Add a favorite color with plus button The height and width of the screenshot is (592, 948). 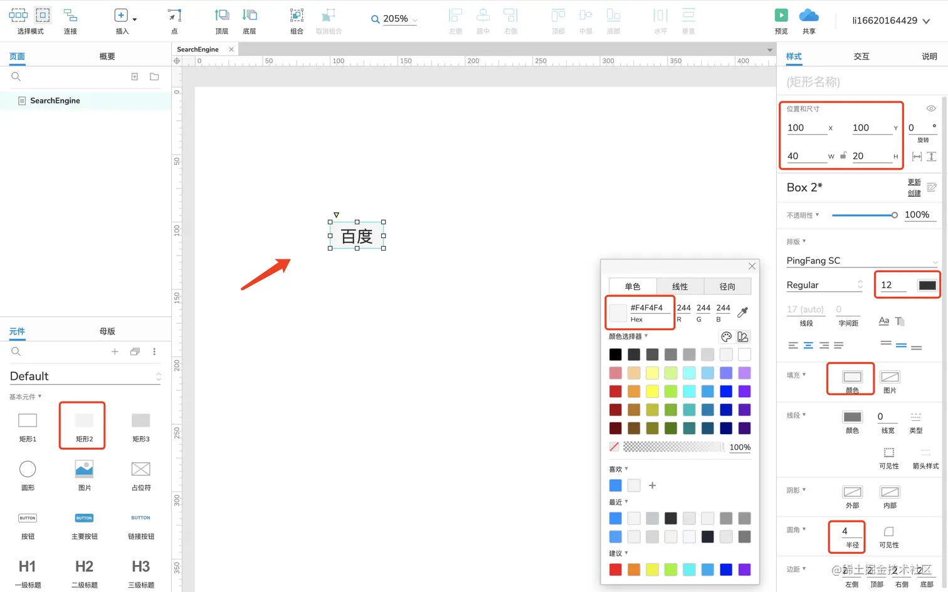[x=652, y=486]
